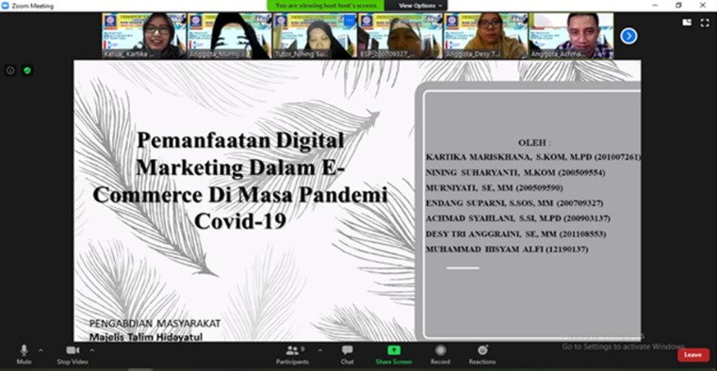This screenshot has height=371, width=717.
Task: Show next participants with blue arrow
Action: point(628,36)
